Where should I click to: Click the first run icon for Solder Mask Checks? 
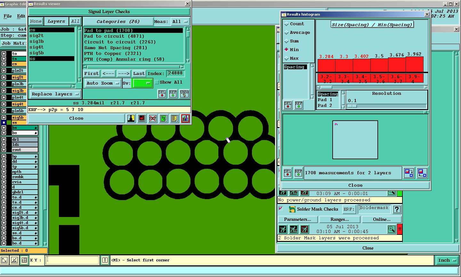click(x=283, y=229)
